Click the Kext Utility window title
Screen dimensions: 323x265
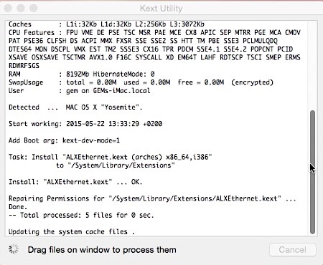coord(161,9)
